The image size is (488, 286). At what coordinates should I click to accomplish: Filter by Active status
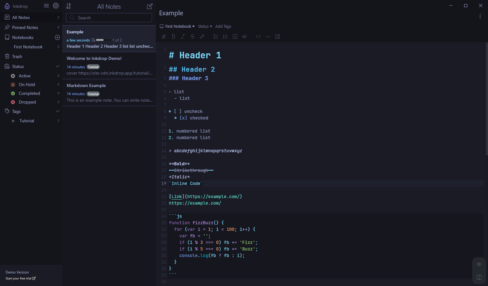coord(31,76)
